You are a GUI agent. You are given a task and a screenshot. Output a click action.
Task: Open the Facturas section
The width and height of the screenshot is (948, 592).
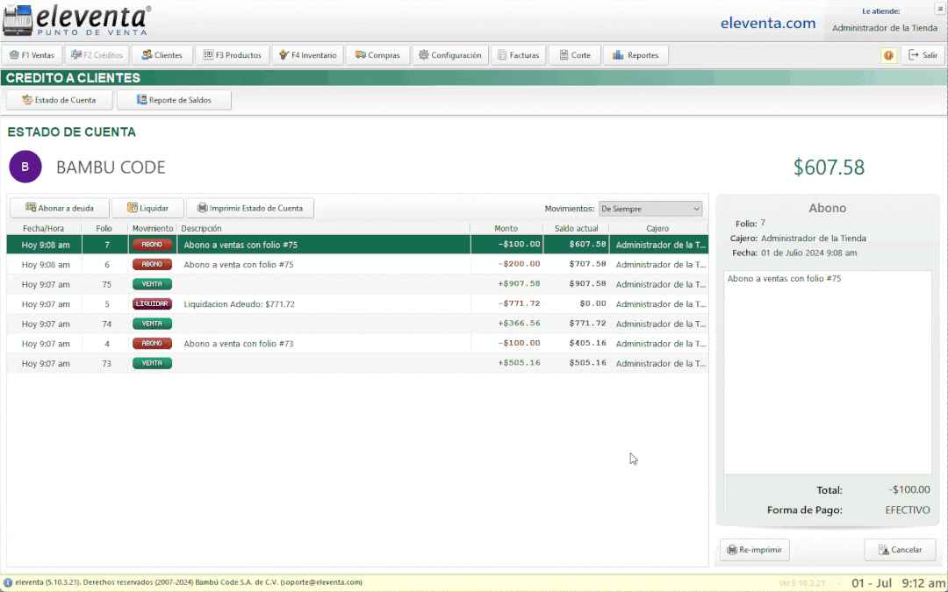[518, 55]
